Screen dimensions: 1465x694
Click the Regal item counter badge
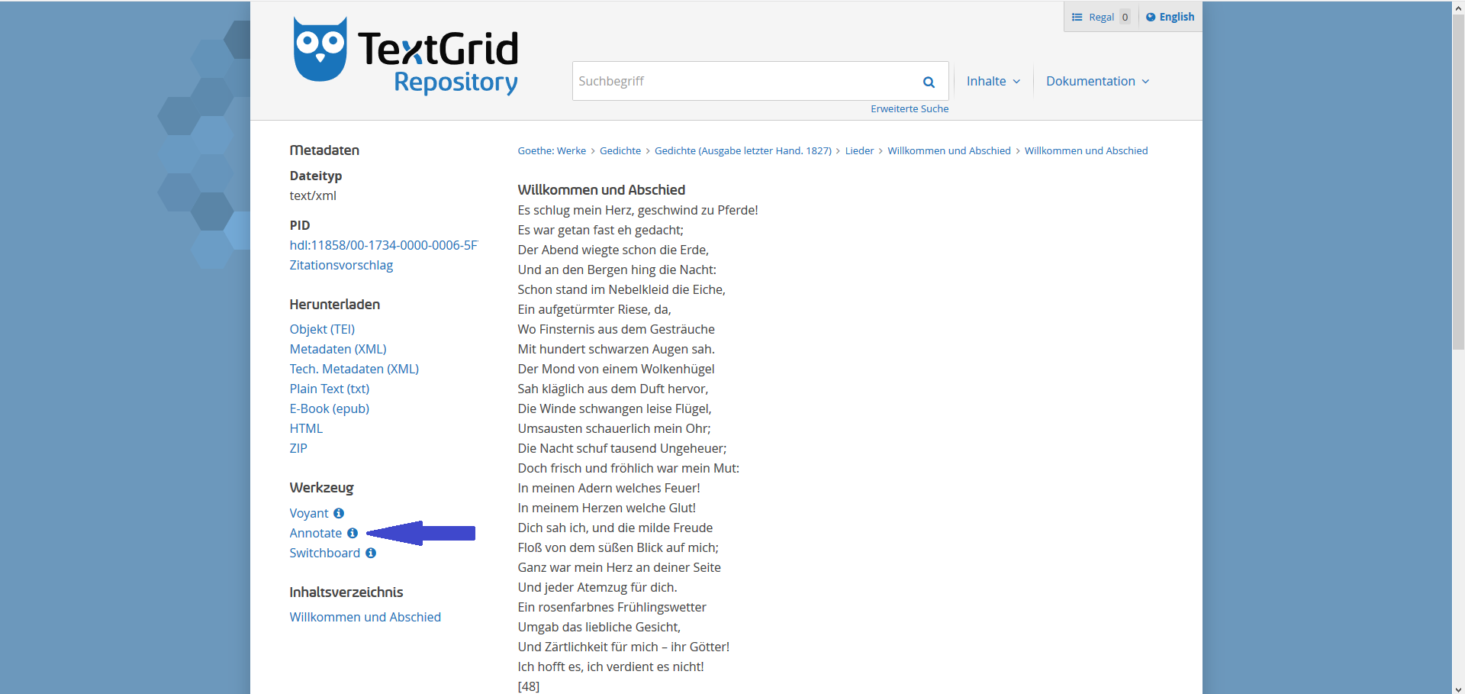click(1125, 16)
